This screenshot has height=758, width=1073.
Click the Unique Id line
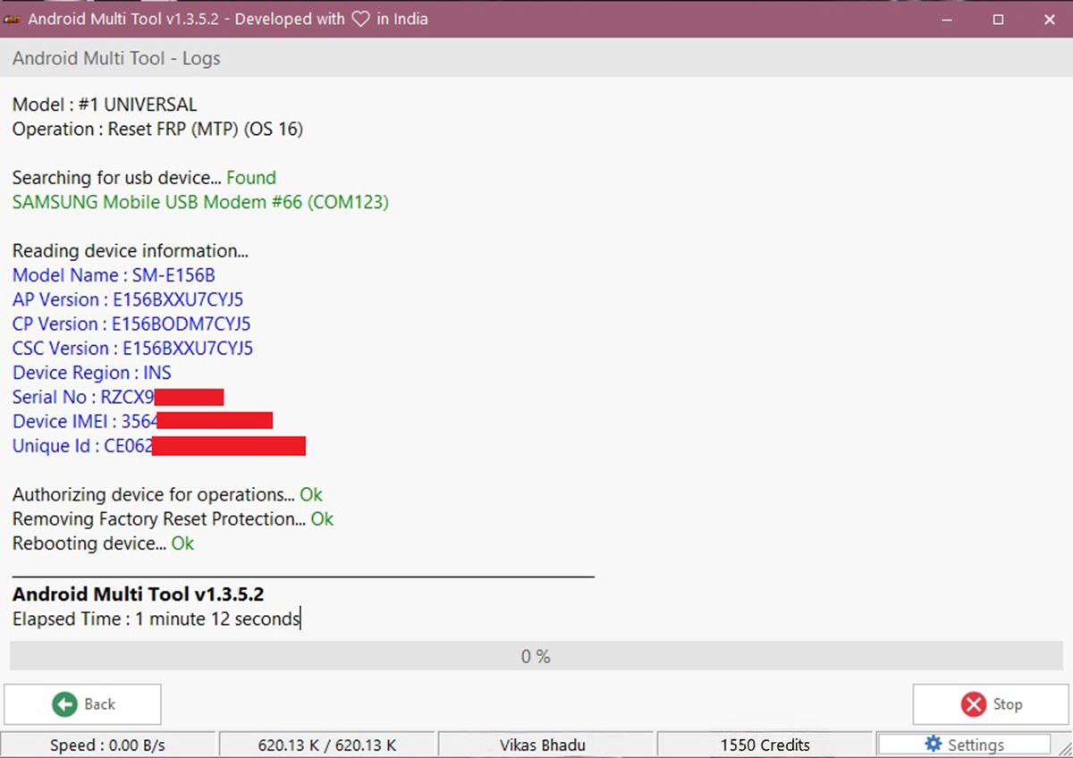click(159, 445)
